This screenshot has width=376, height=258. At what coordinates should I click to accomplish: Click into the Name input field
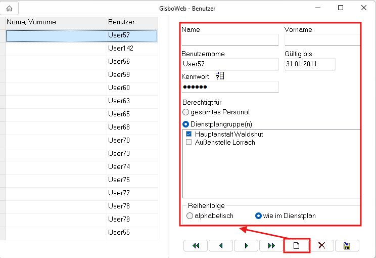pos(230,40)
